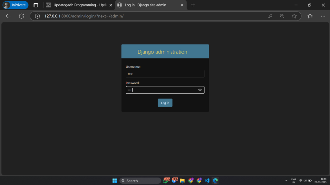Restore down the browser window
This screenshot has width=330, height=185.
pyautogui.click(x=310, y=5)
